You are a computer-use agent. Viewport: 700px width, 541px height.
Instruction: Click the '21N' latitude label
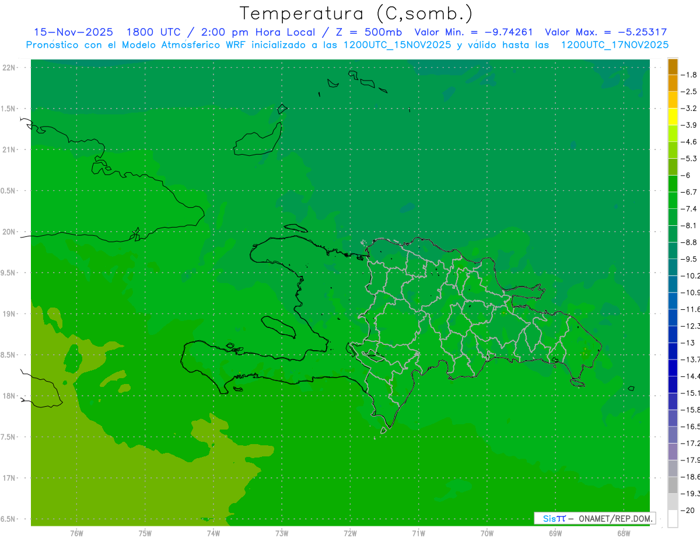9,150
